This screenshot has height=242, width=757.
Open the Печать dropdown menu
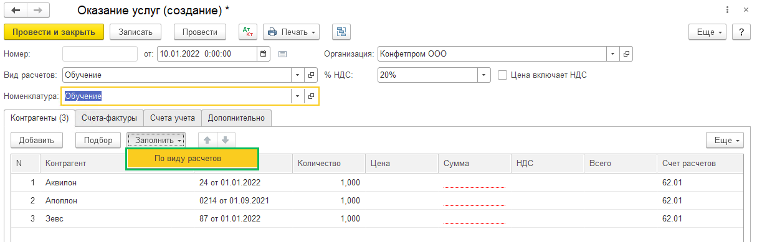[x=291, y=32]
